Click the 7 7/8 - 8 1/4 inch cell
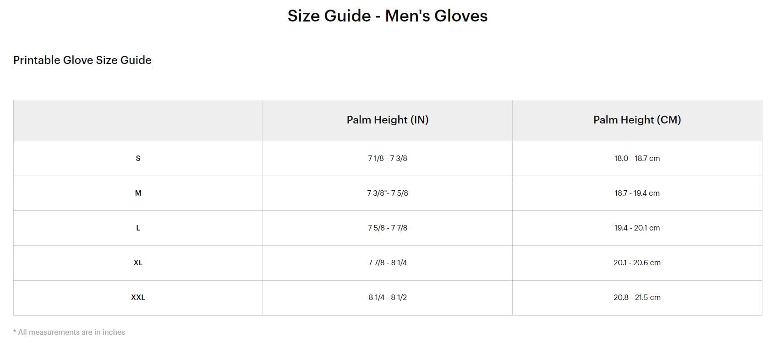 (388, 263)
